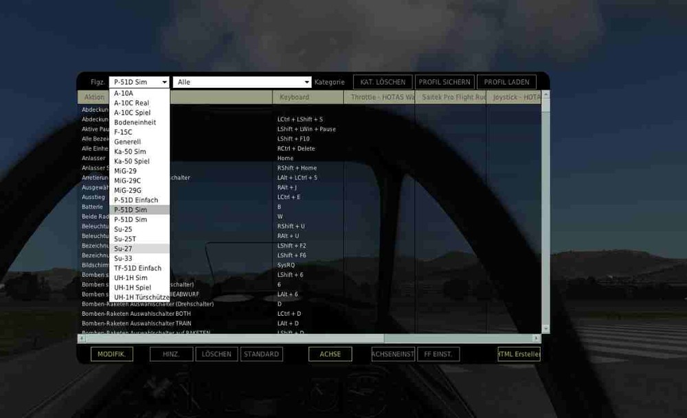Click the vertical scrollbar up arrow
Viewport: 687px width, 418px height.
tap(545, 93)
